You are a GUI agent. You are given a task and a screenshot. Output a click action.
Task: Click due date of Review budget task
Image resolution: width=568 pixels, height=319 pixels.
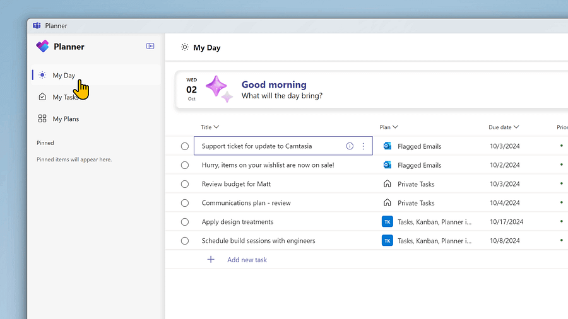click(505, 183)
